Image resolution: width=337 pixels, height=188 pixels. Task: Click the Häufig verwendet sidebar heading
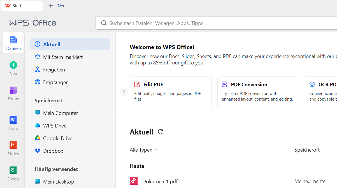pyautogui.click(x=56, y=169)
